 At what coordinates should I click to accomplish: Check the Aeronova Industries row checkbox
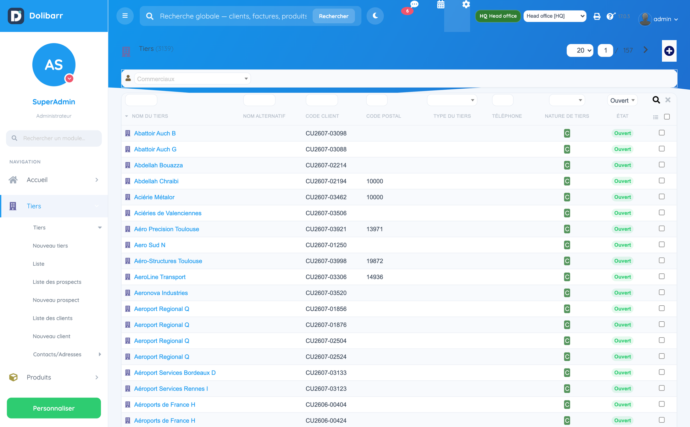(x=662, y=292)
